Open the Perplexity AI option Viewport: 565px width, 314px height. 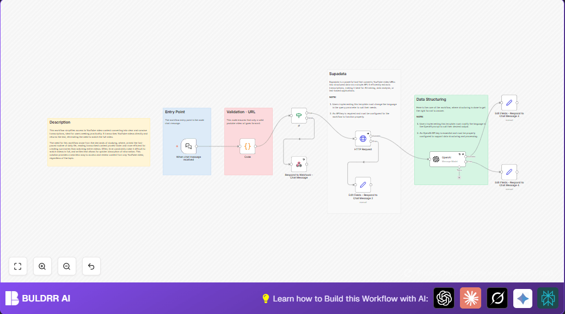click(548, 298)
